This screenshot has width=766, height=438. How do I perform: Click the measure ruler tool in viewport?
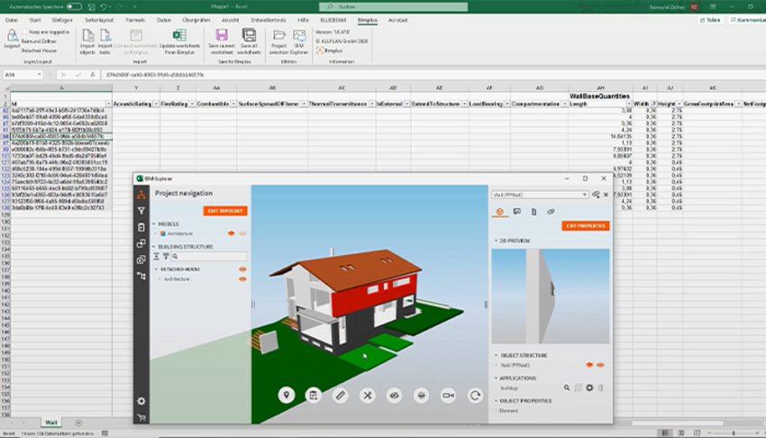(x=340, y=395)
